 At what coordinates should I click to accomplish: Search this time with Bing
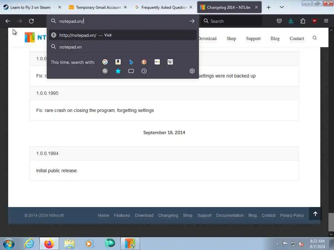pos(131,62)
